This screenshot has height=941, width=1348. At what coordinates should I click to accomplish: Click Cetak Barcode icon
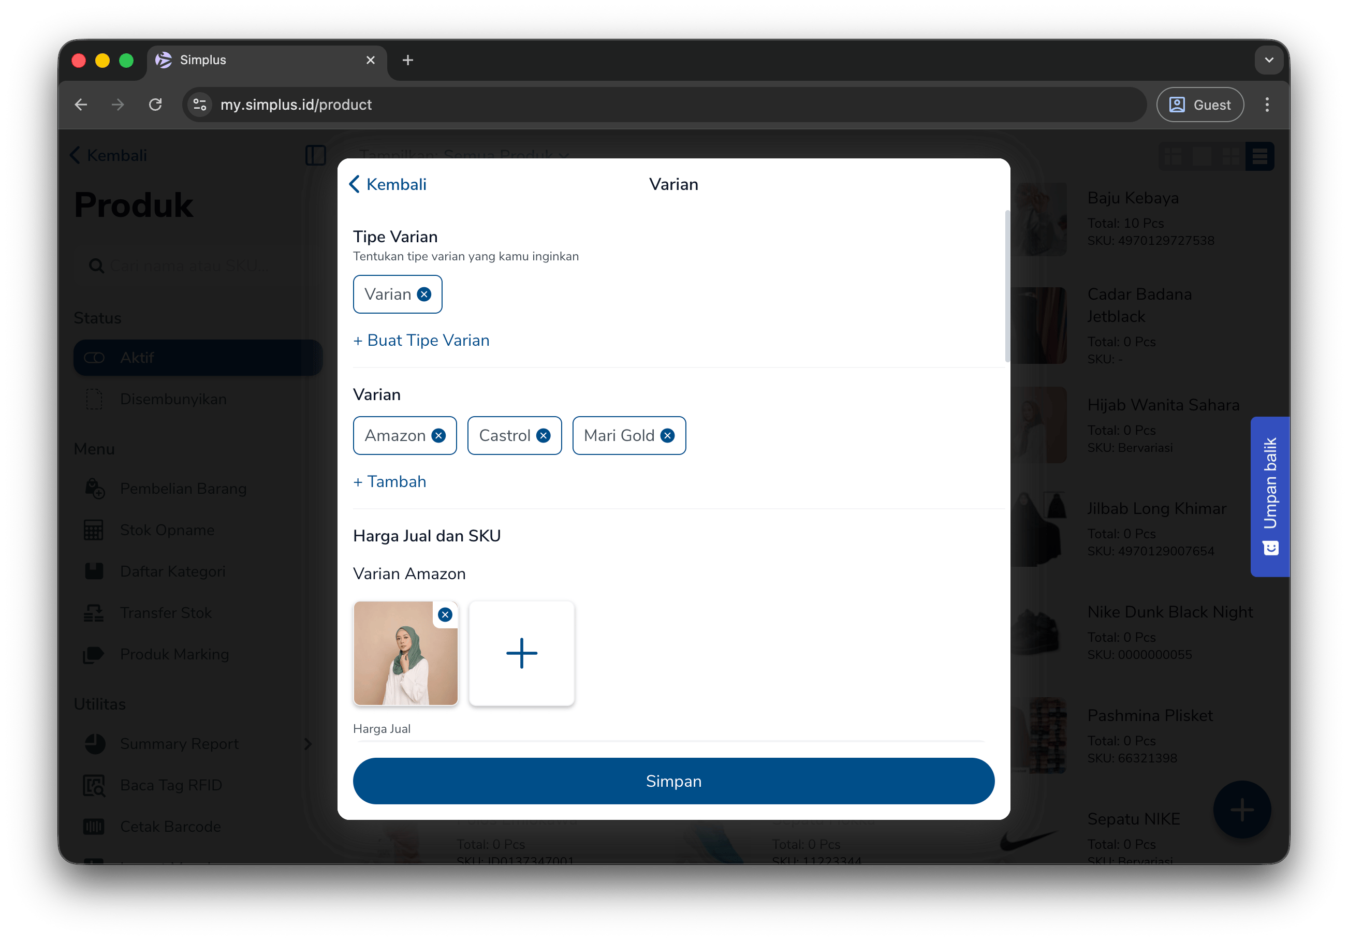[93, 827]
